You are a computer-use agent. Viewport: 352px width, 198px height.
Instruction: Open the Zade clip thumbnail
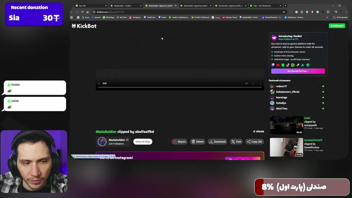[x=286, y=125]
